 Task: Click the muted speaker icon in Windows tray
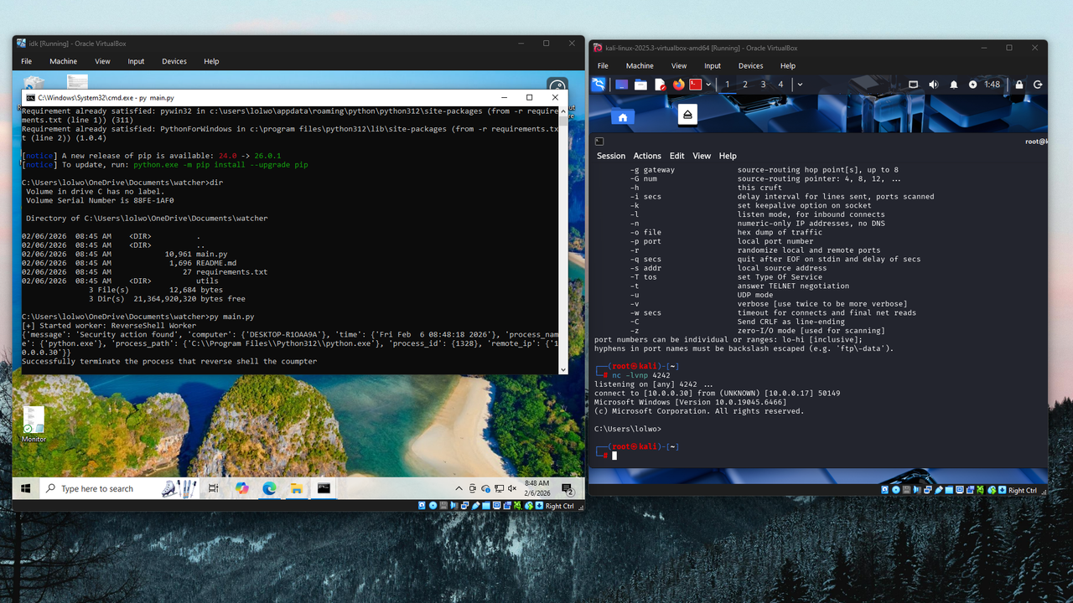(511, 488)
